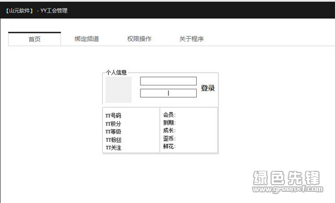Select the YY等级 label
The width and height of the screenshot is (335, 203).
pos(113,131)
